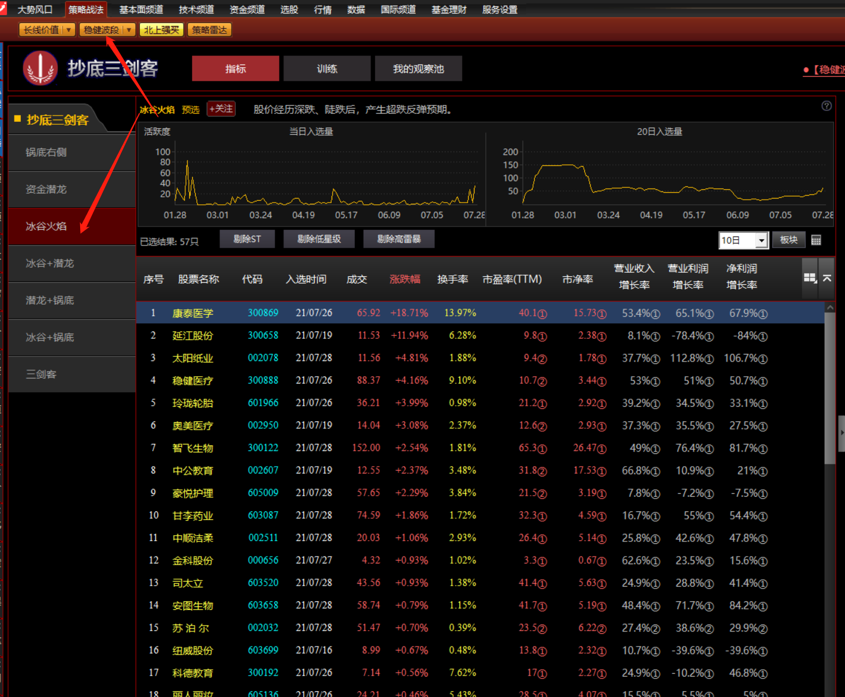
Task: Open the 稳健波段 dropdown arrow
Action: pyautogui.click(x=128, y=30)
